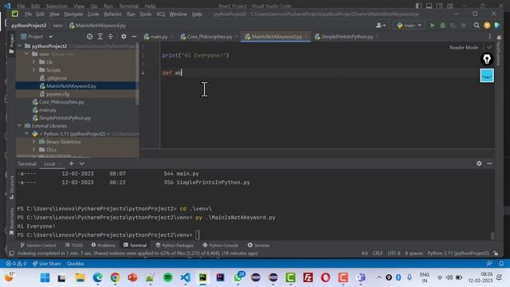Click the UTF-8 encoding in status bar
The width and height of the screenshot is (510, 287).
pos(394,254)
